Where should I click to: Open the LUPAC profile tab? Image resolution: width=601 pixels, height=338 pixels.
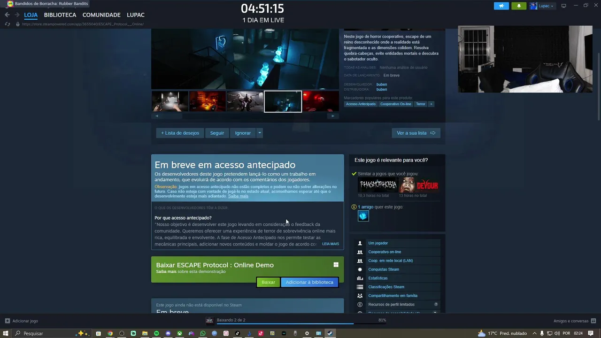(136, 15)
